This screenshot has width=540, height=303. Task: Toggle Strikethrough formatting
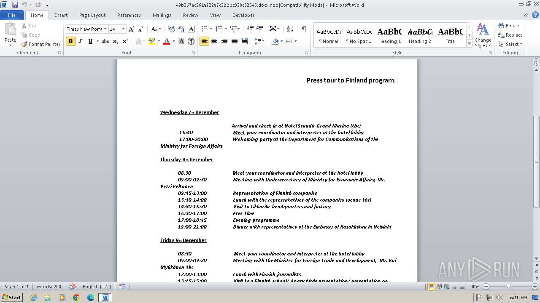click(105, 41)
